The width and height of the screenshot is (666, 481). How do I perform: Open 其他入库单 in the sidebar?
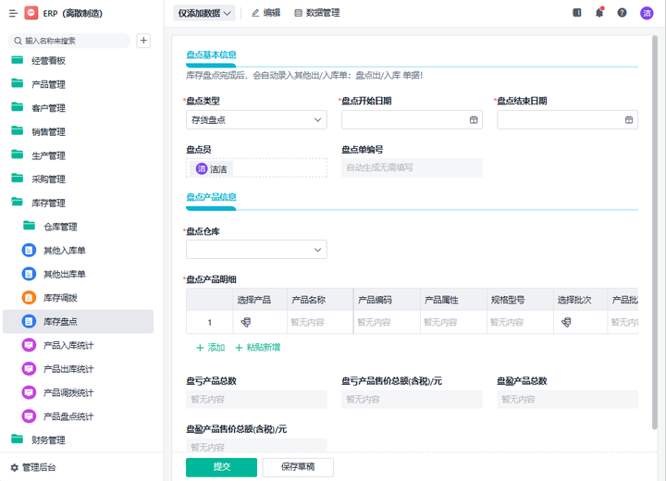[x=64, y=251]
